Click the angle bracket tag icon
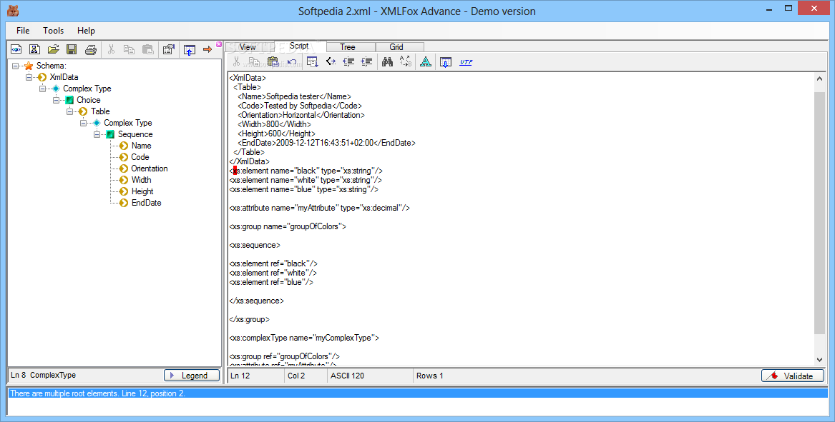The height and width of the screenshot is (422, 835). click(331, 61)
